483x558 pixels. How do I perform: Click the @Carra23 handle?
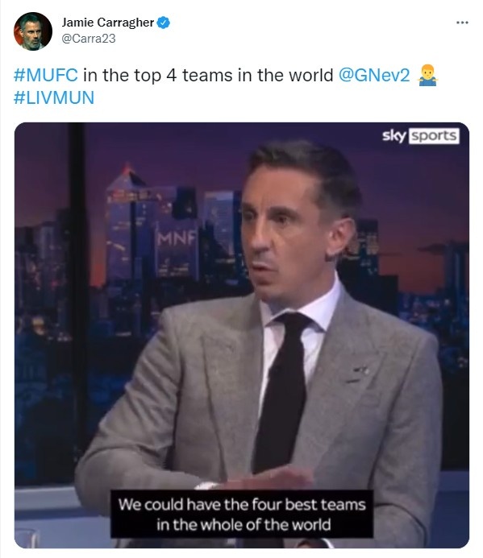click(x=89, y=39)
